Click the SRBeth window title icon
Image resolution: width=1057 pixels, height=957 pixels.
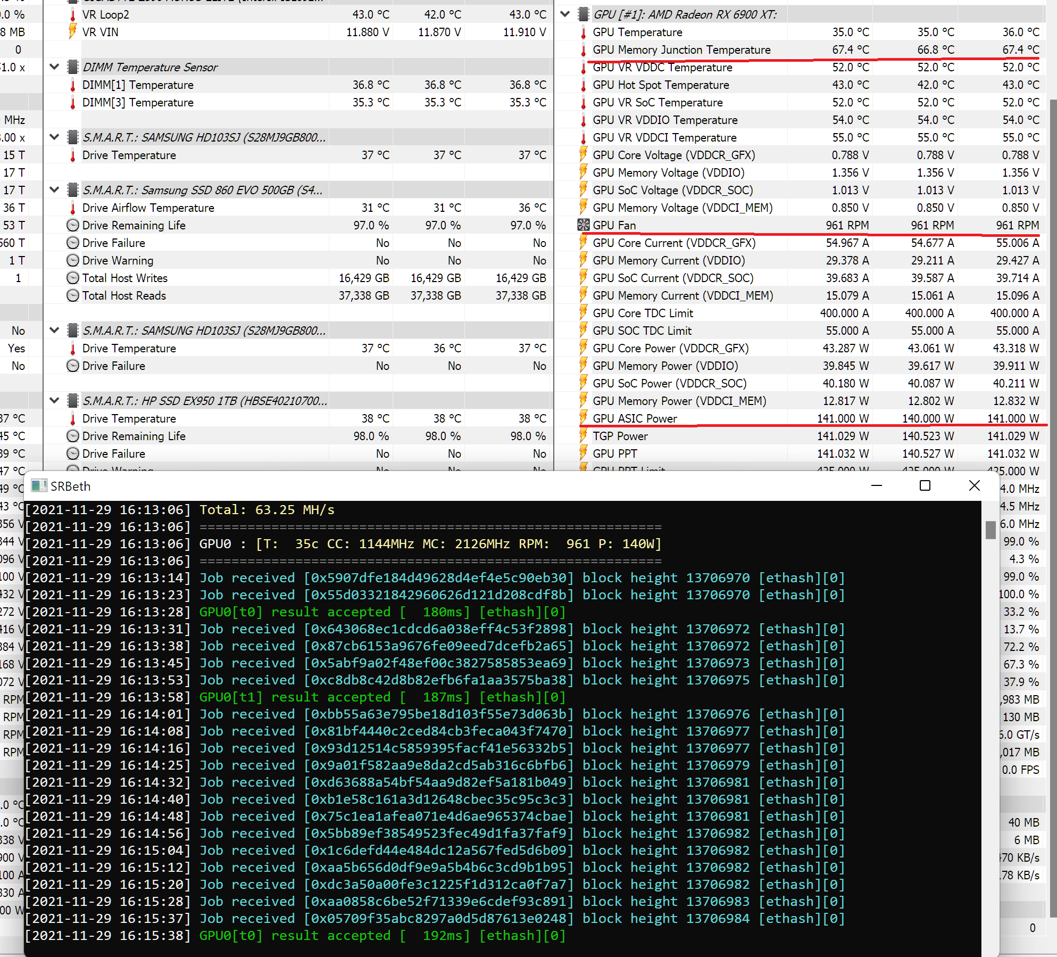pyautogui.click(x=38, y=486)
